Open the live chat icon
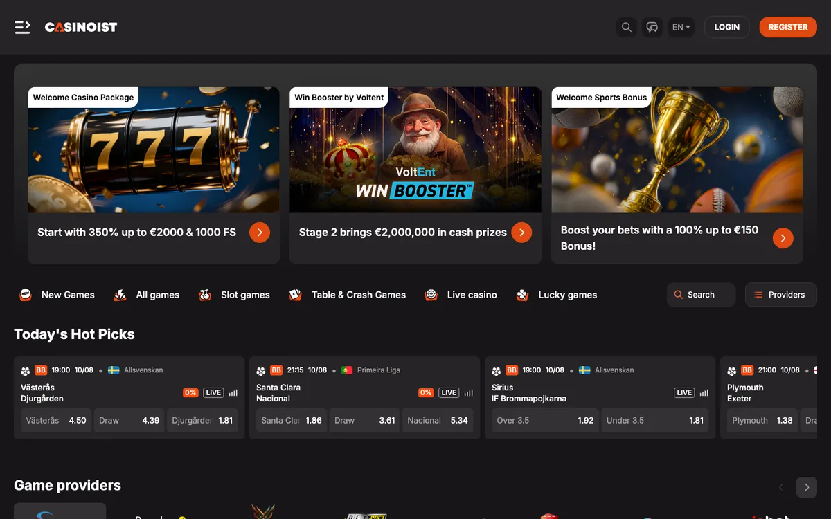This screenshot has height=519, width=831. coord(652,27)
